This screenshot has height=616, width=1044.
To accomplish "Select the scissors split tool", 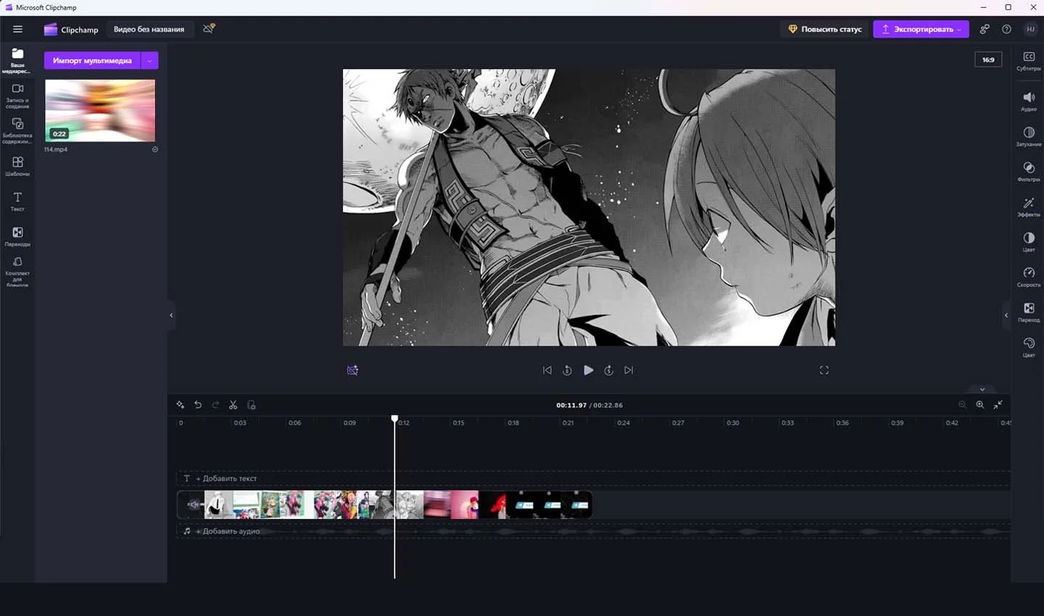I will 233,405.
